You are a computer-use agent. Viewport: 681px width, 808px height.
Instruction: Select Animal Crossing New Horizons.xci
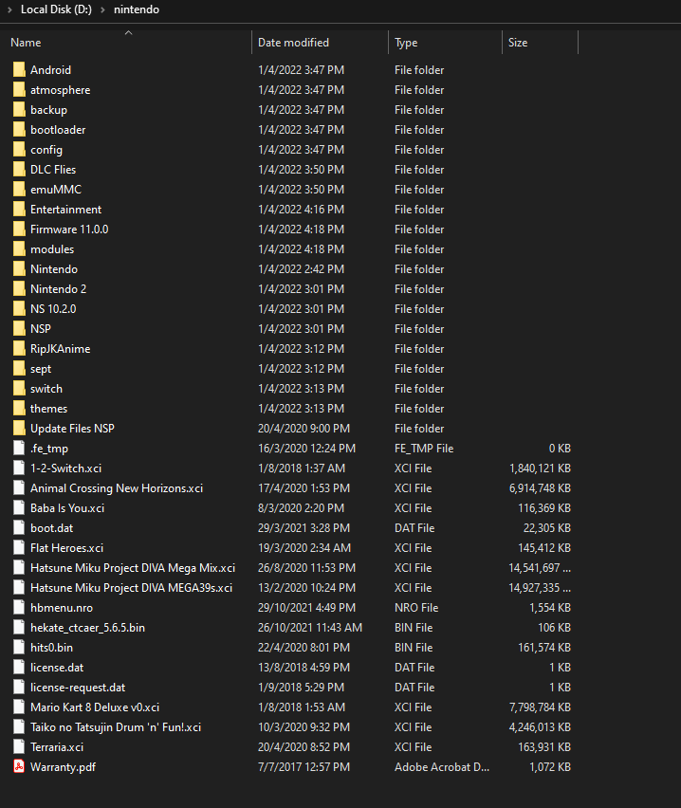coord(117,488)
